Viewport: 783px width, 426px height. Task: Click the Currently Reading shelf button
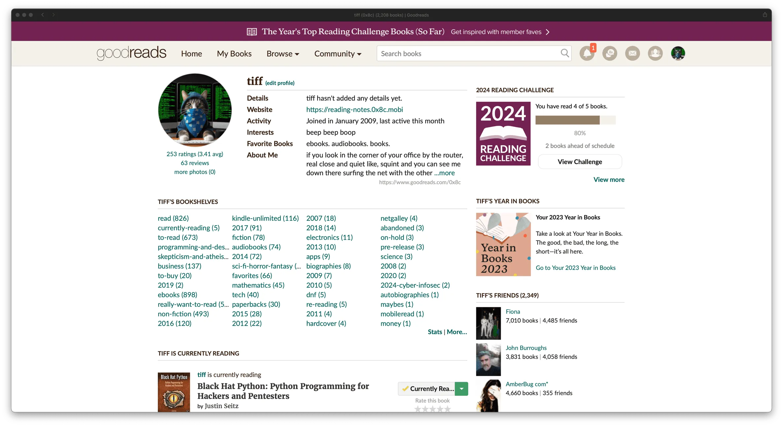[x=426, y=389]
